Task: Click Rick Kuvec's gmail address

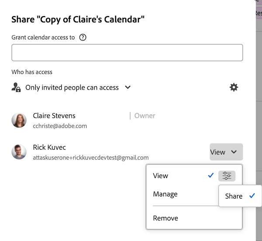Action: click(91, 157)
